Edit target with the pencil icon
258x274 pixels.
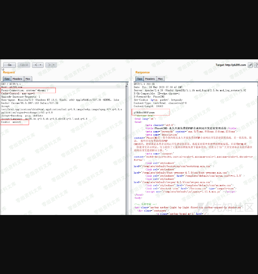point(250,65)
